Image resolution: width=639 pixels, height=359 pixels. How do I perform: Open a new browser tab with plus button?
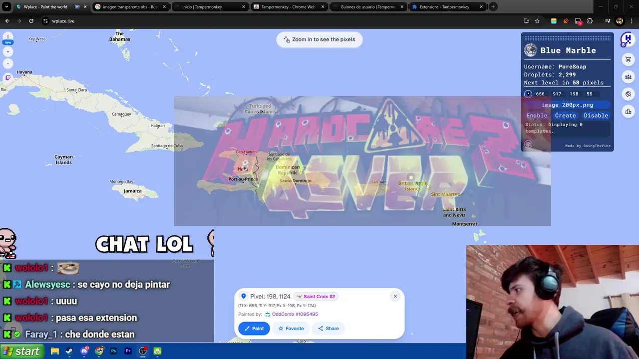click(493, 7)
